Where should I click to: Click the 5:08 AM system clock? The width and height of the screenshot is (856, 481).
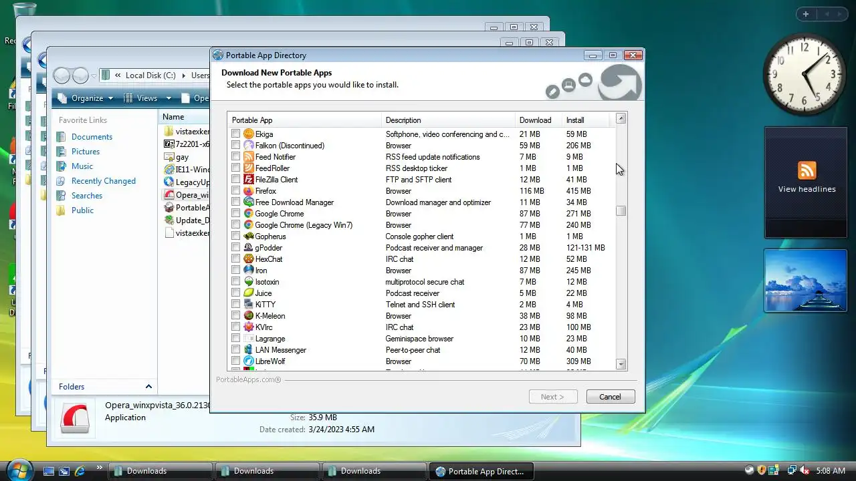point(831,471)
